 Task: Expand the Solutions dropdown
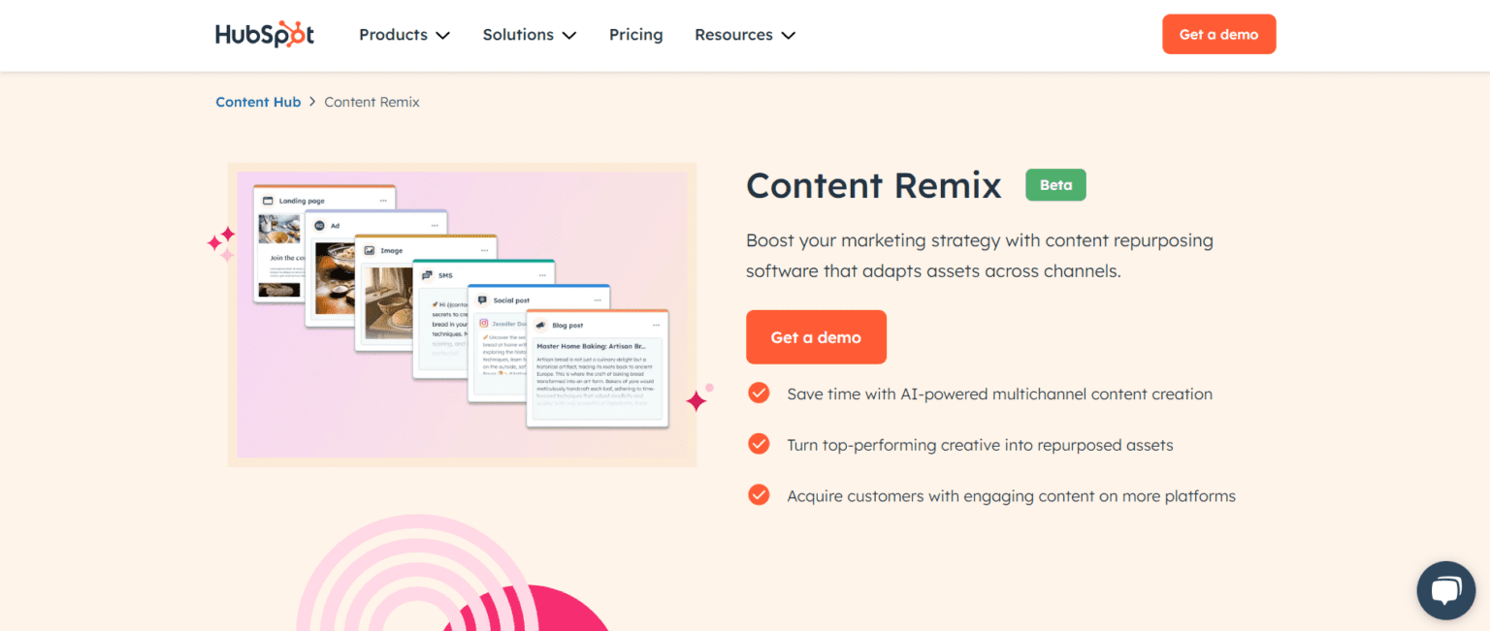[x=529, y=34]
